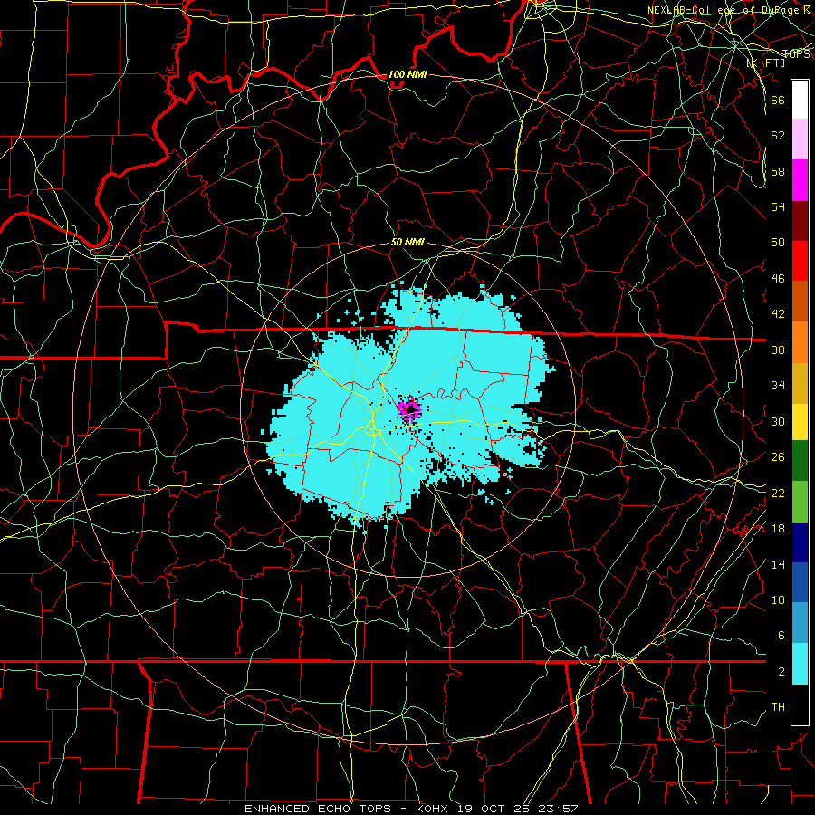The width and height of the screenshot is (815, 815).
Task: Click legend value '66'
Action: (x=778, y=100)
